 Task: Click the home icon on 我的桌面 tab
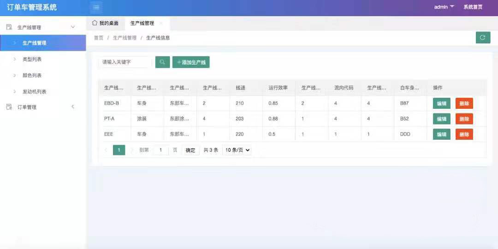[95, 23]
